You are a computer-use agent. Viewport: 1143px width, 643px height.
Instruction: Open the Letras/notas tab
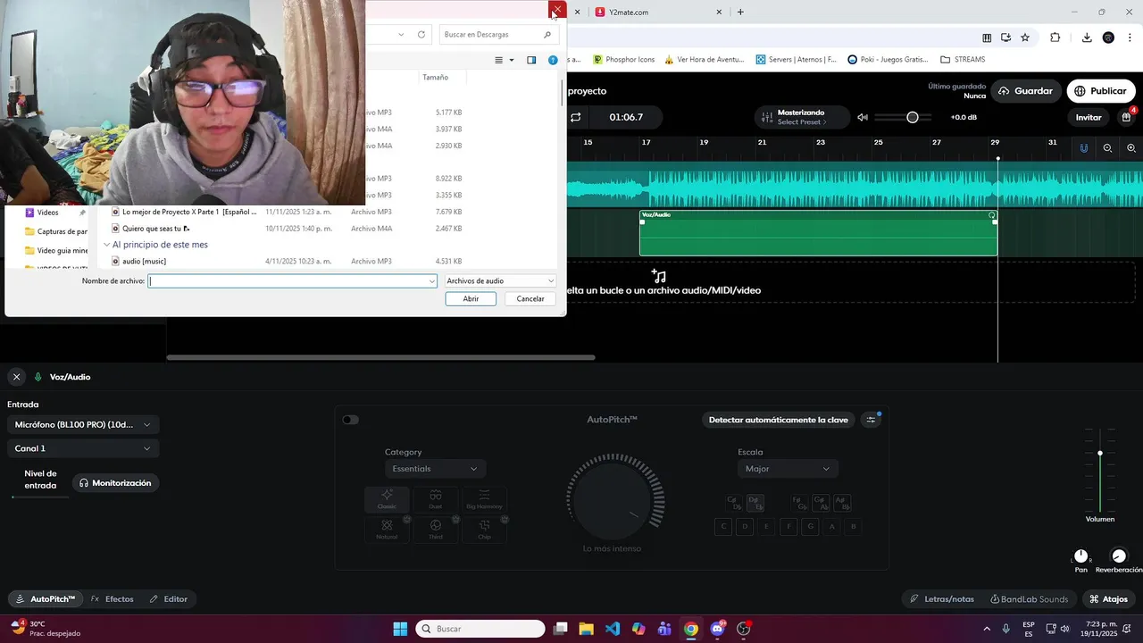941,599
